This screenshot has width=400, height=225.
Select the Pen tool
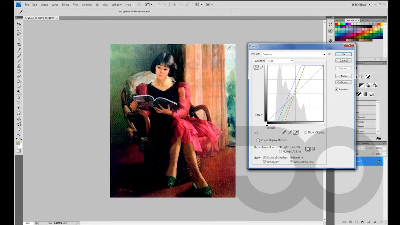[x=19, y=97]
